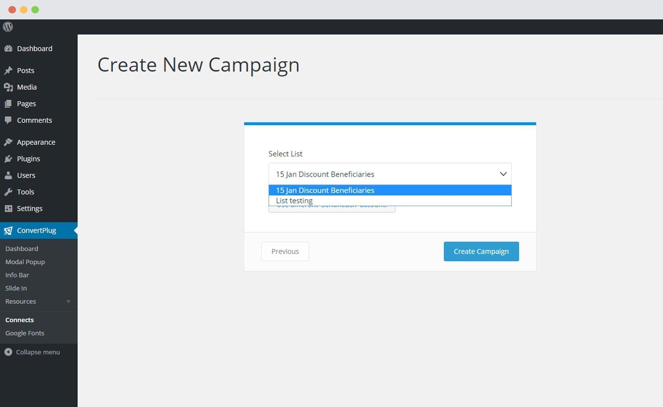Select '15 Jan Discount Beneficiaries' highlighted option
The image size is (663, 407).
coord(390,190)
